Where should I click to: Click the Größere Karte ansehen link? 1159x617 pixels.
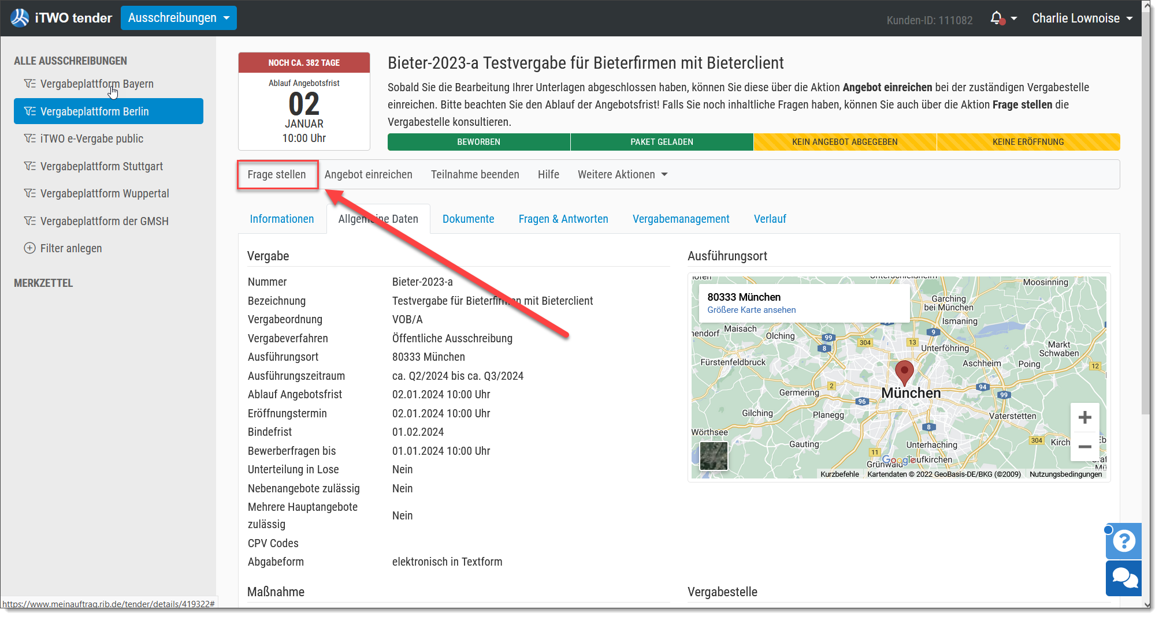(751, 310)
